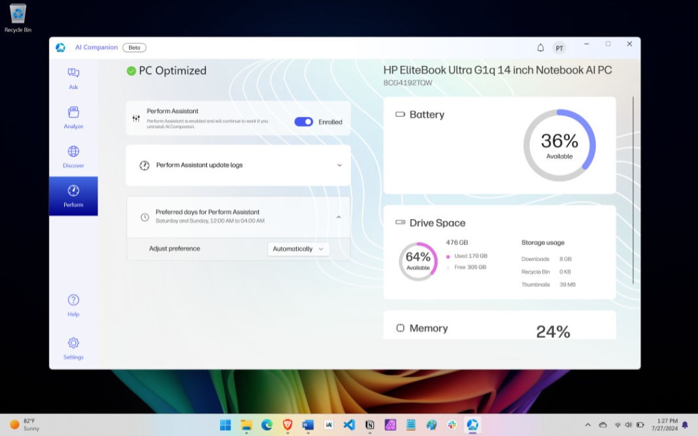
Task: Open the taskbar notification bell
Action: tap(685, 426)
